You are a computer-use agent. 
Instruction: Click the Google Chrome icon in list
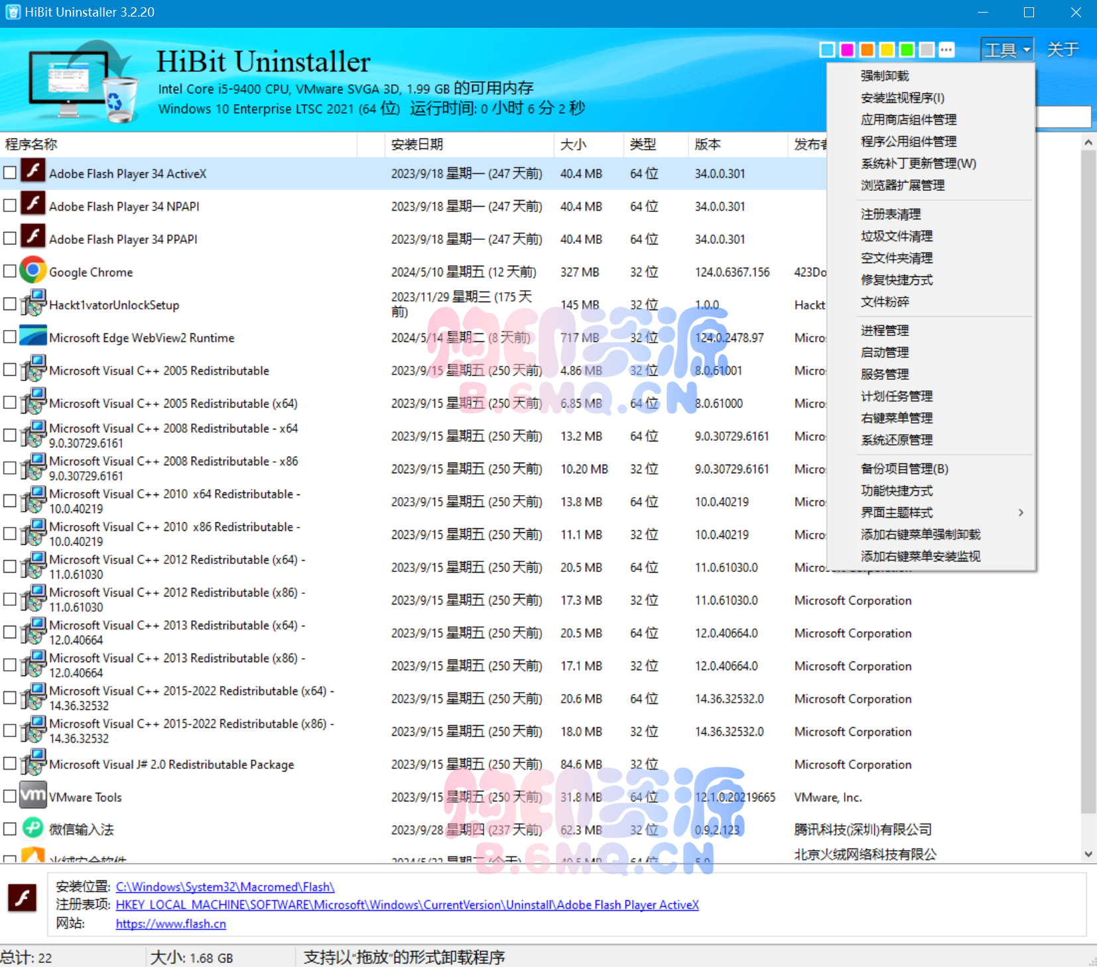[x=33, y=270]
